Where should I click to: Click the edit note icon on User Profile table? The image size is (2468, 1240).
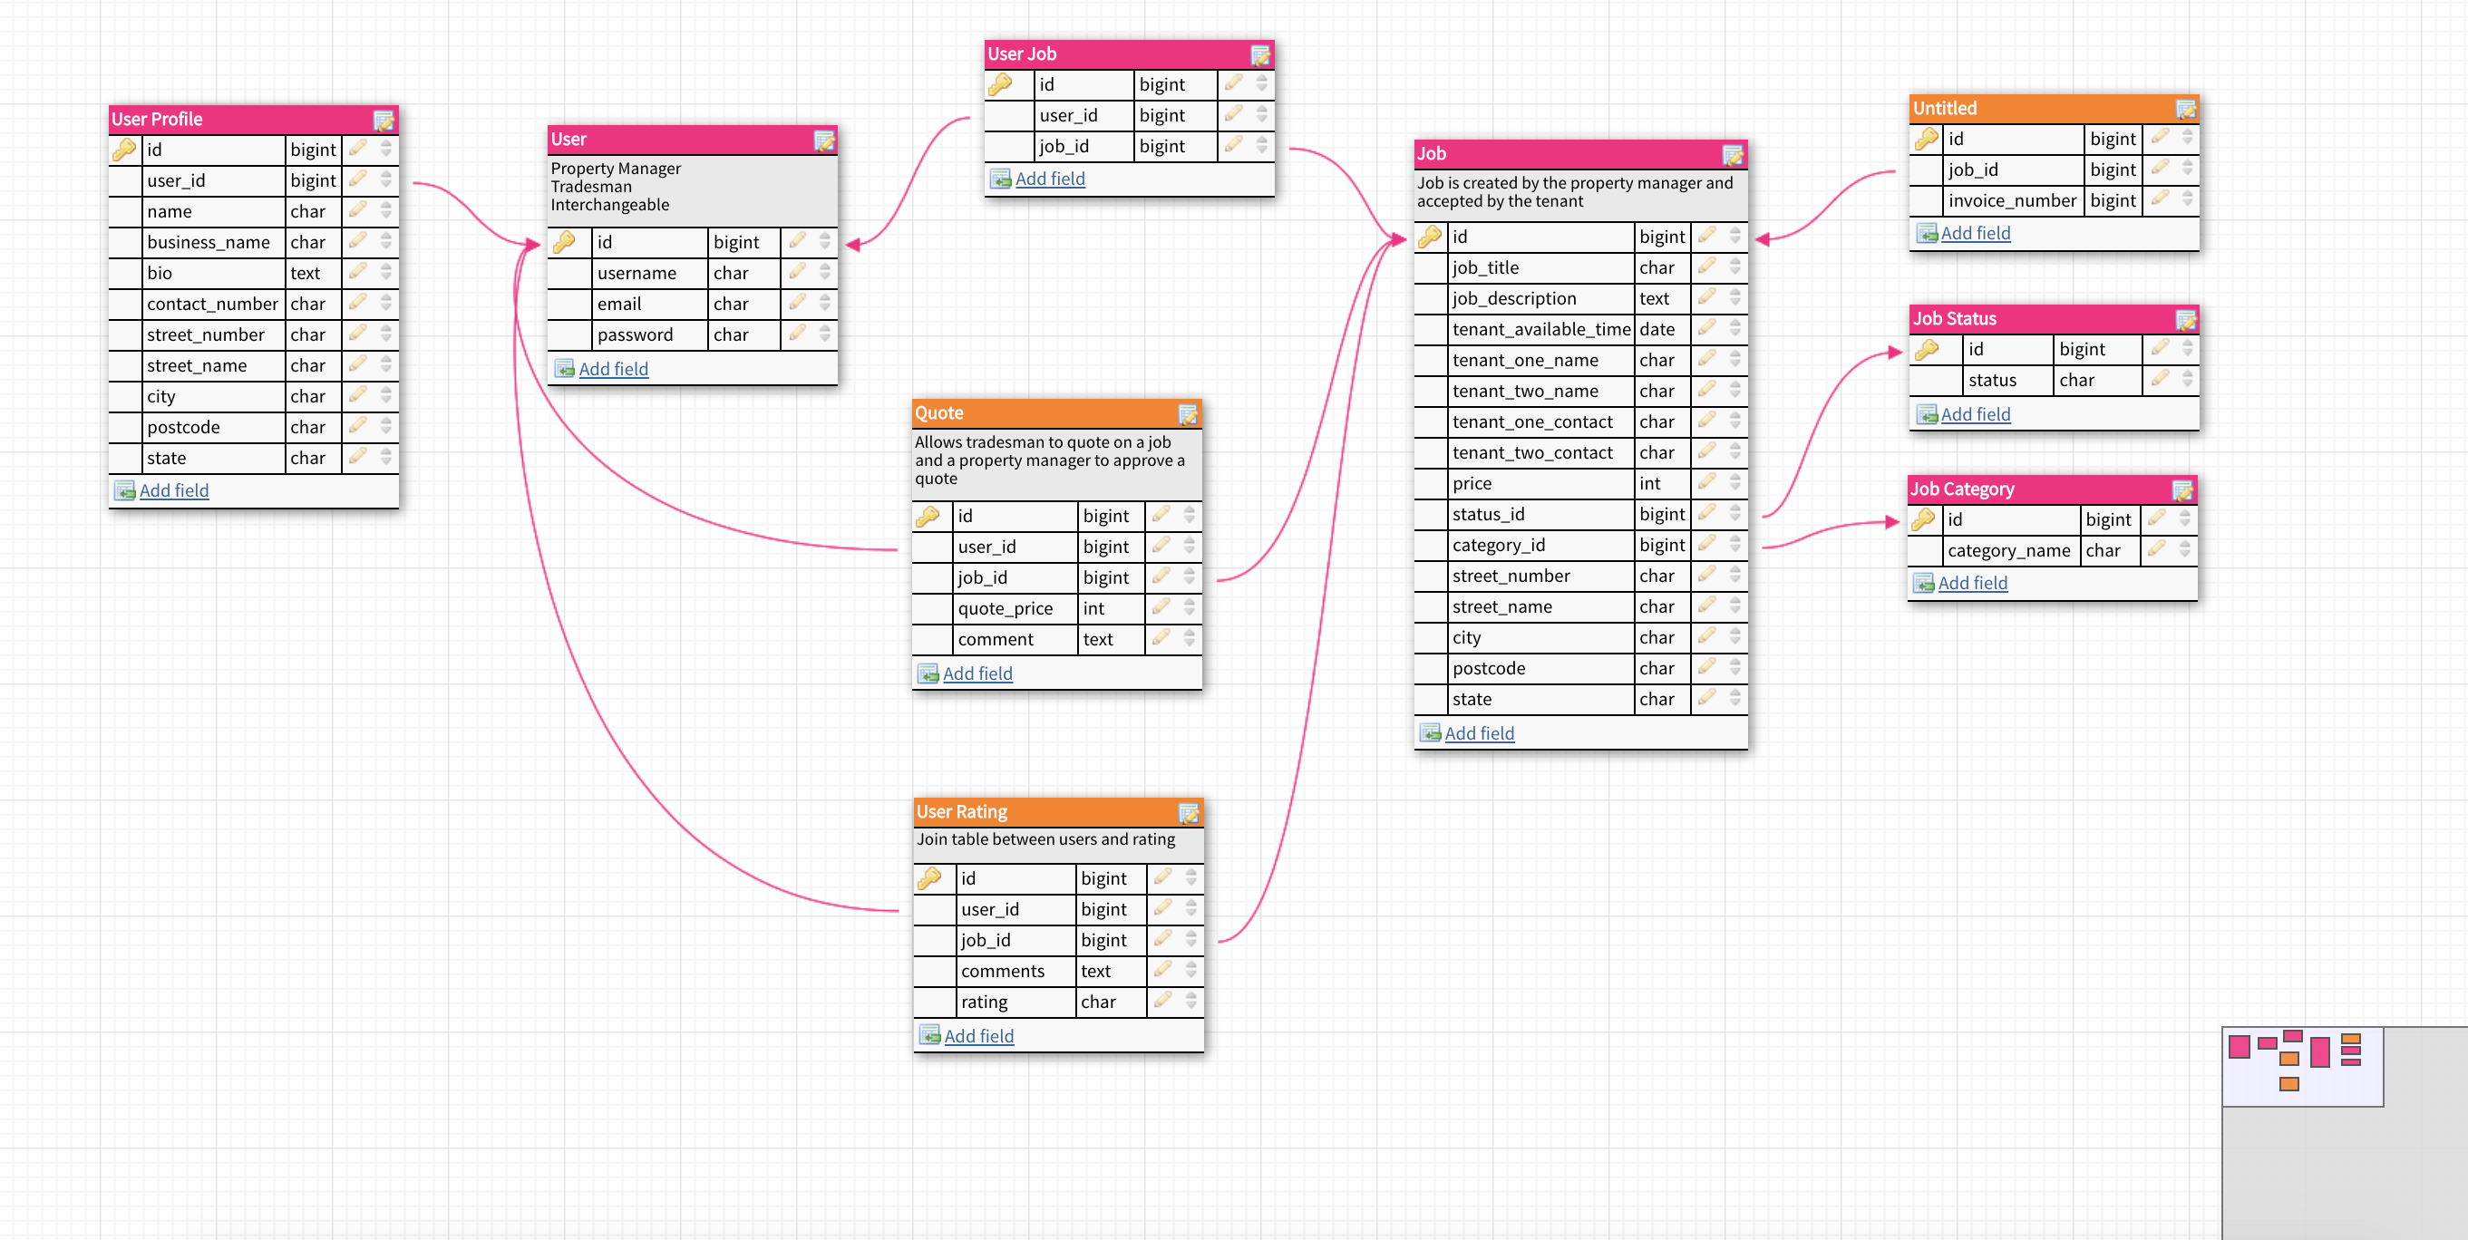[x=384, y=121]
